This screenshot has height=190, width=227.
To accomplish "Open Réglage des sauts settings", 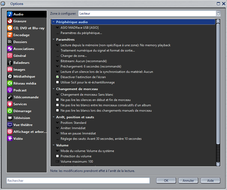I will click(x=101, y=139).
